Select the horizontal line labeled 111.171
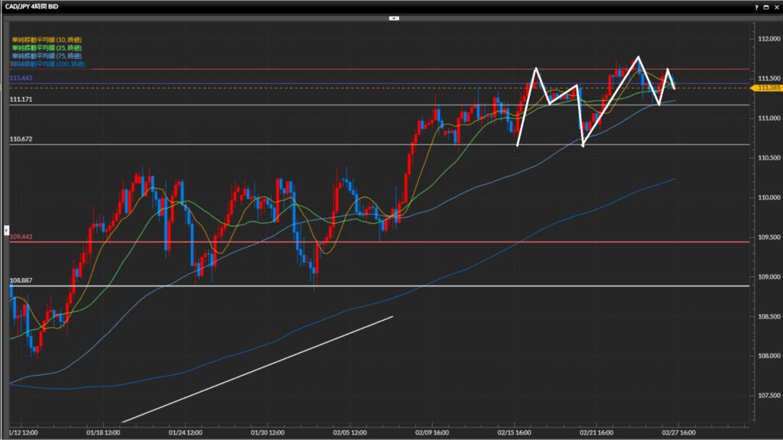This screenshot has height=440, width=783. pos(21,100)
